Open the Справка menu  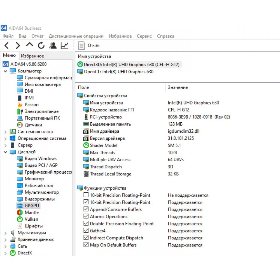point(165,36)
